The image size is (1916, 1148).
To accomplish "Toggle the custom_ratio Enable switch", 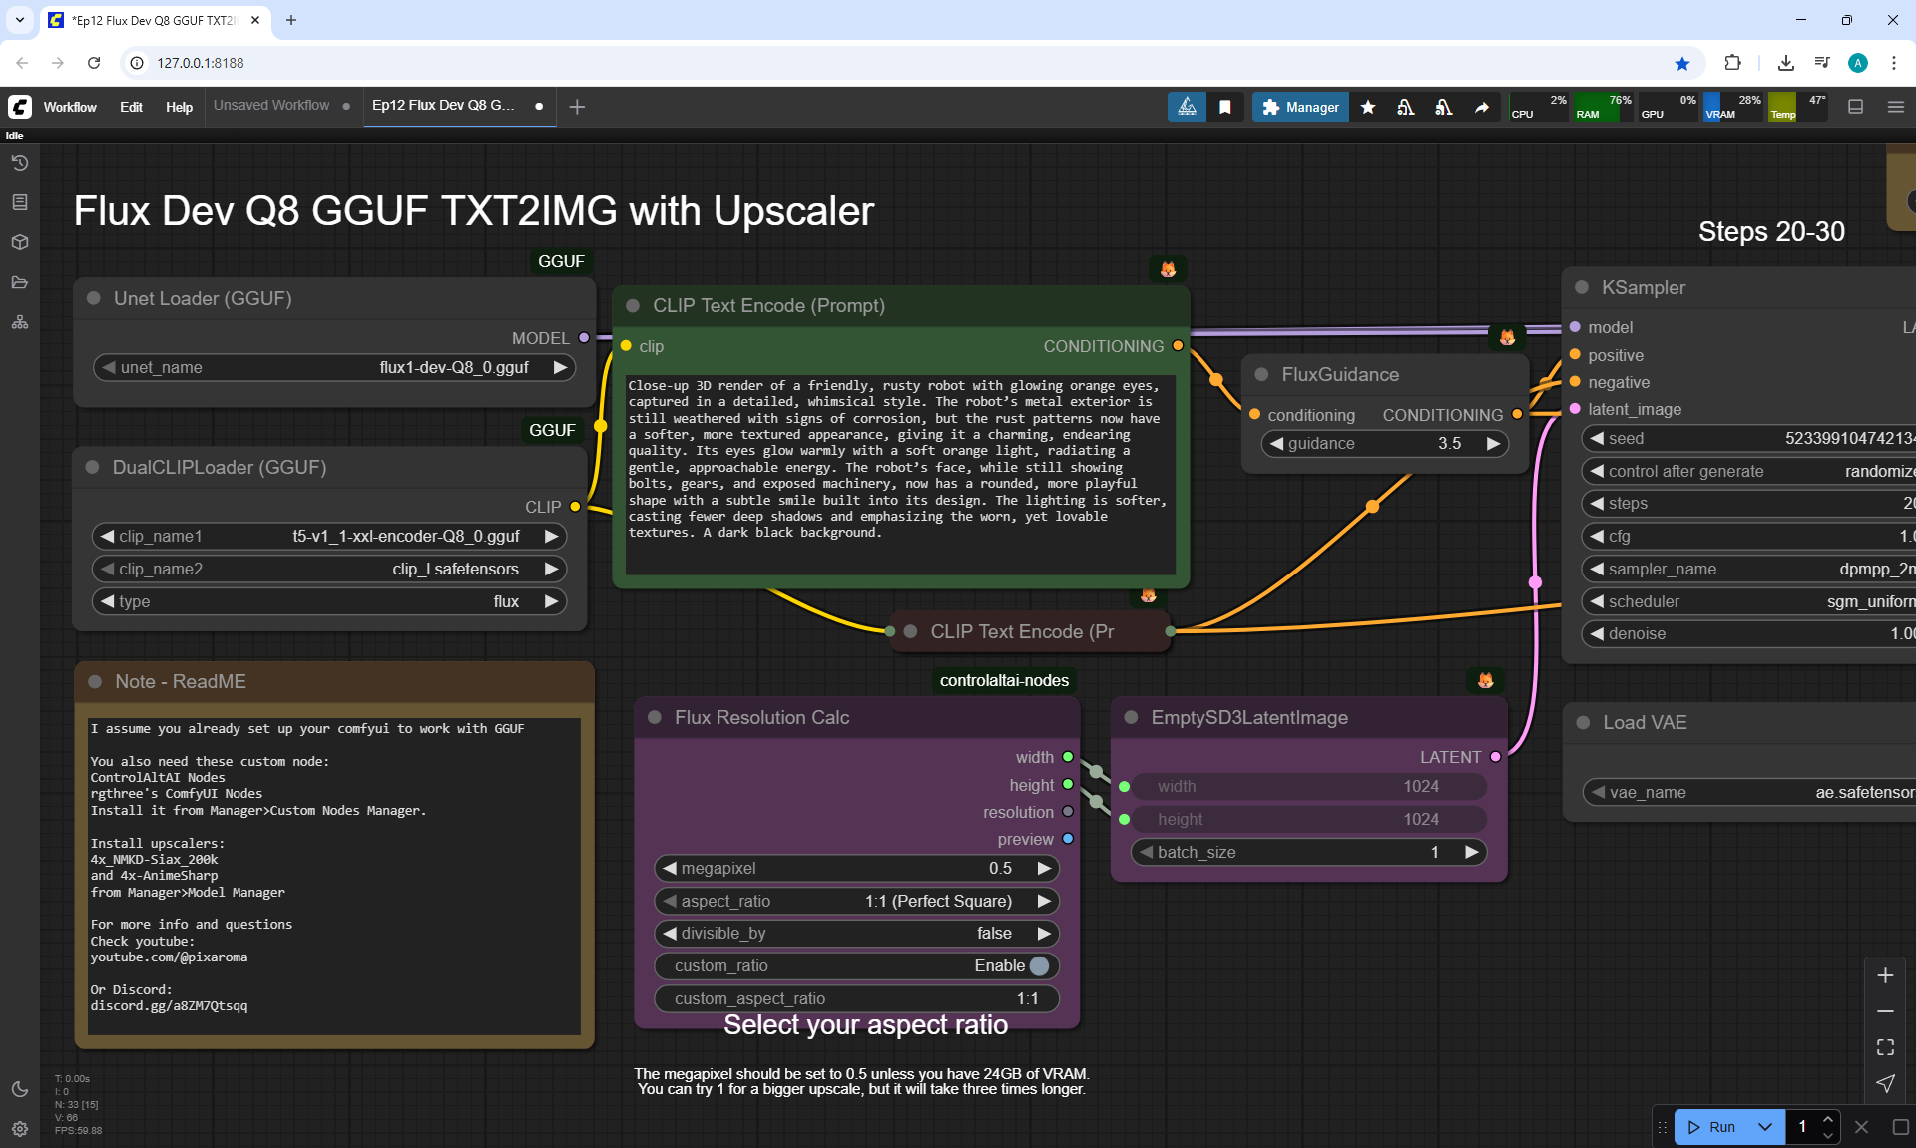I will tap(1039, 965).
